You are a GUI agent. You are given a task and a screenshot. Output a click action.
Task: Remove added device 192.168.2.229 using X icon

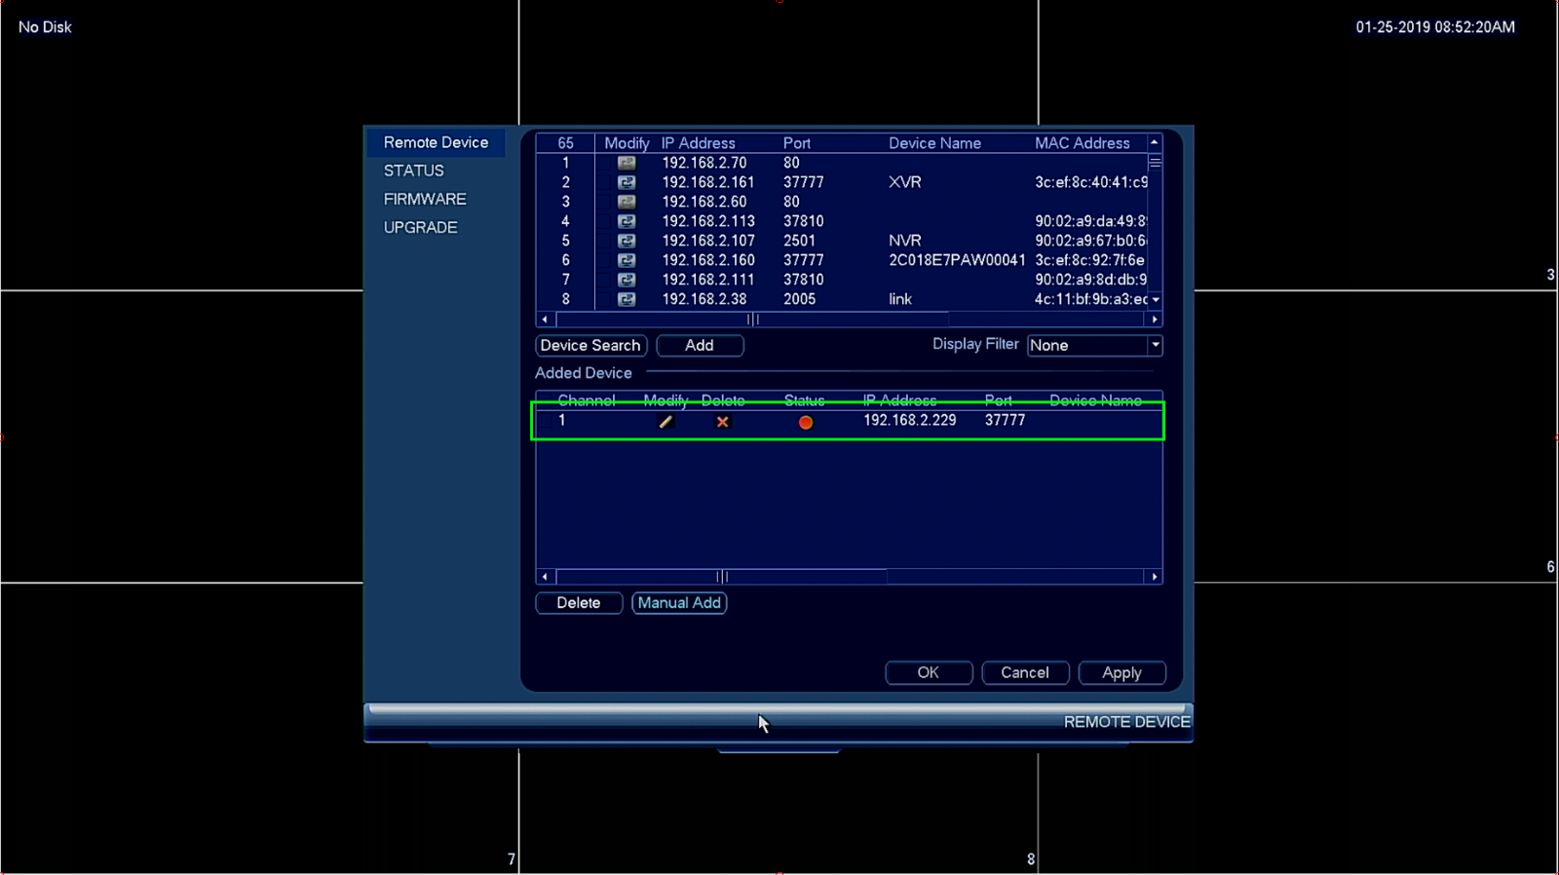tap(722, 422)
